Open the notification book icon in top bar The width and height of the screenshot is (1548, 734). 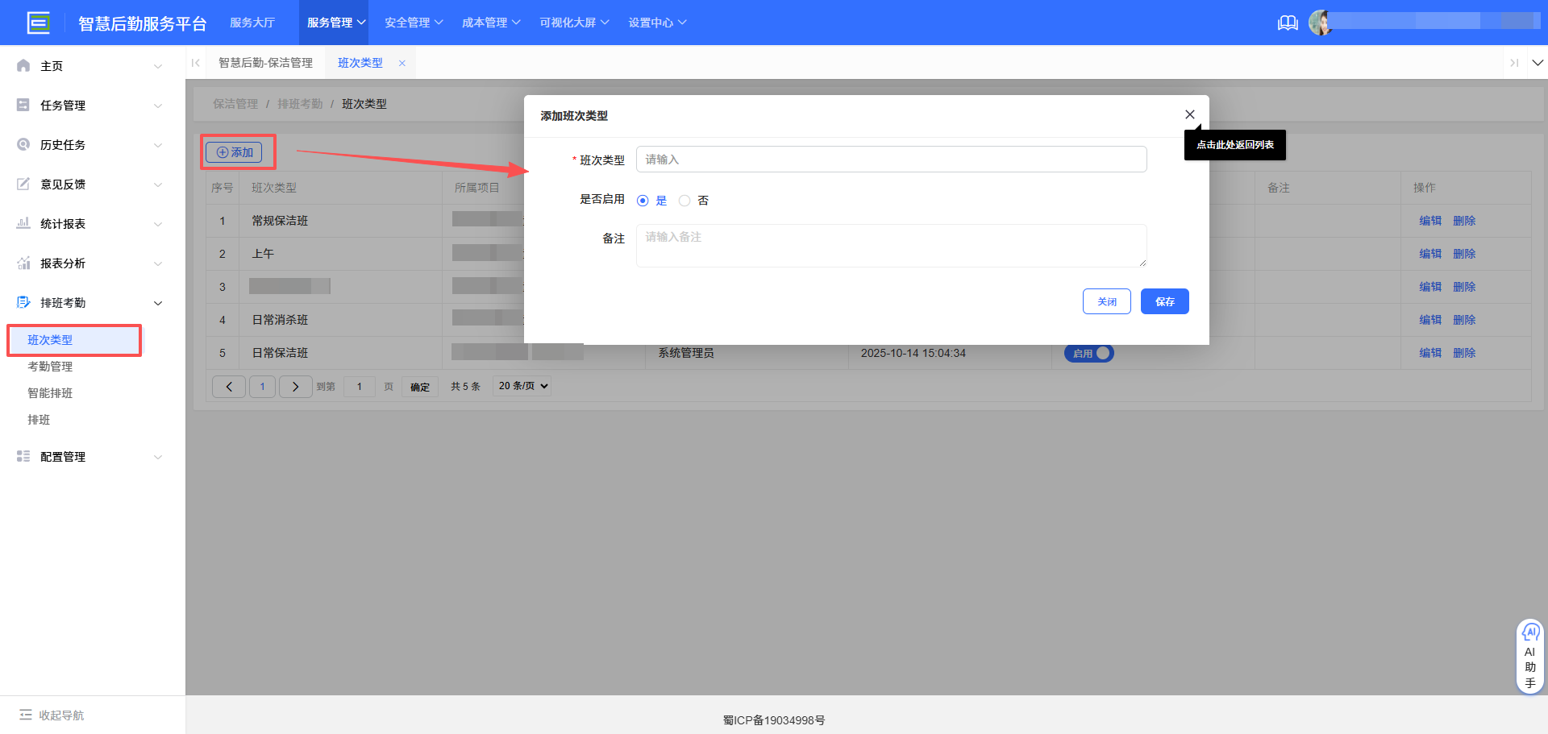pyautogui.click(x=1288, y=23)
